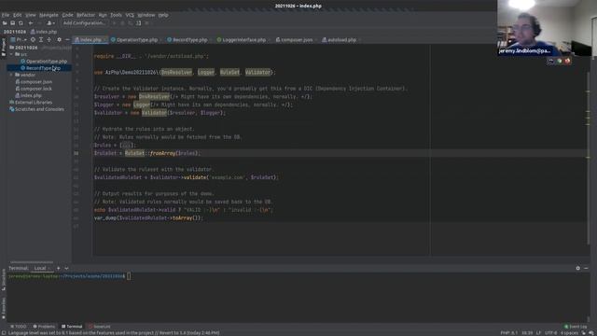Open the Refactor menu
Screen dimensions: 597x336
tap(86, 15)
